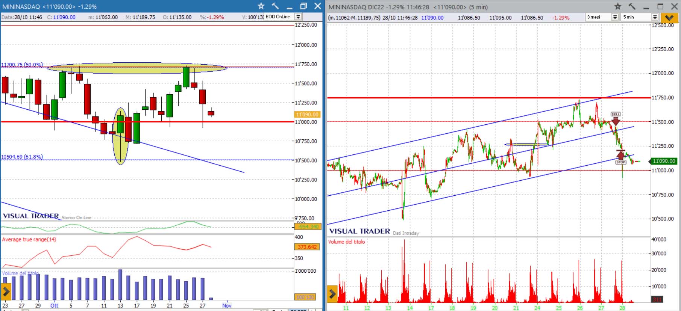Click the orange 11'090.00 price tag on daily chart

pos(307,115)
